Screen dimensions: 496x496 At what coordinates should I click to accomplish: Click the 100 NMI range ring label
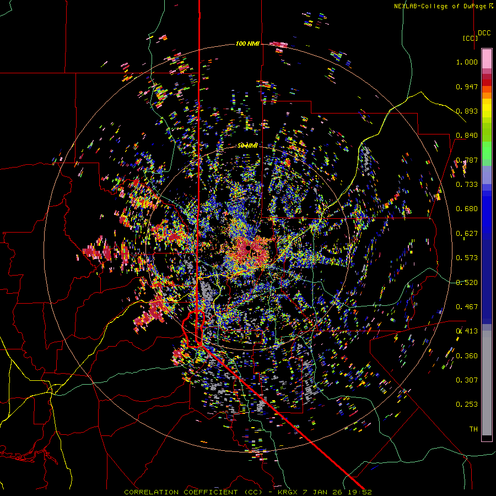[247, 44]
